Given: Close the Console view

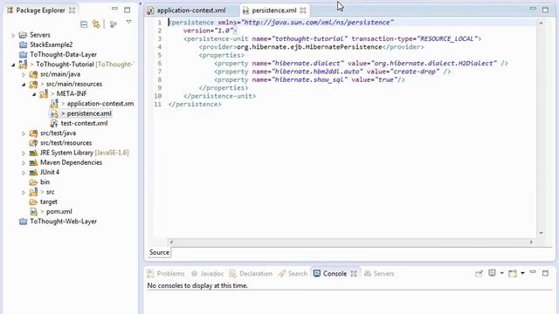Looking at the screenshot, I should coord(354,273).
